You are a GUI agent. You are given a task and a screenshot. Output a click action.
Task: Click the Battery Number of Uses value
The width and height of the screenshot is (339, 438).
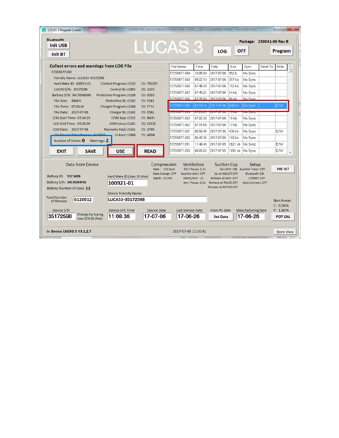tap(88, 188)
